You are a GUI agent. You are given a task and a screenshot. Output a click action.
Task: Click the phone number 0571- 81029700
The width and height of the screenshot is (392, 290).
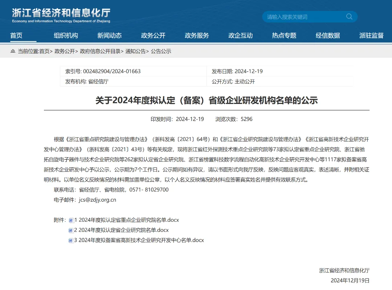(x=149, y=190)
